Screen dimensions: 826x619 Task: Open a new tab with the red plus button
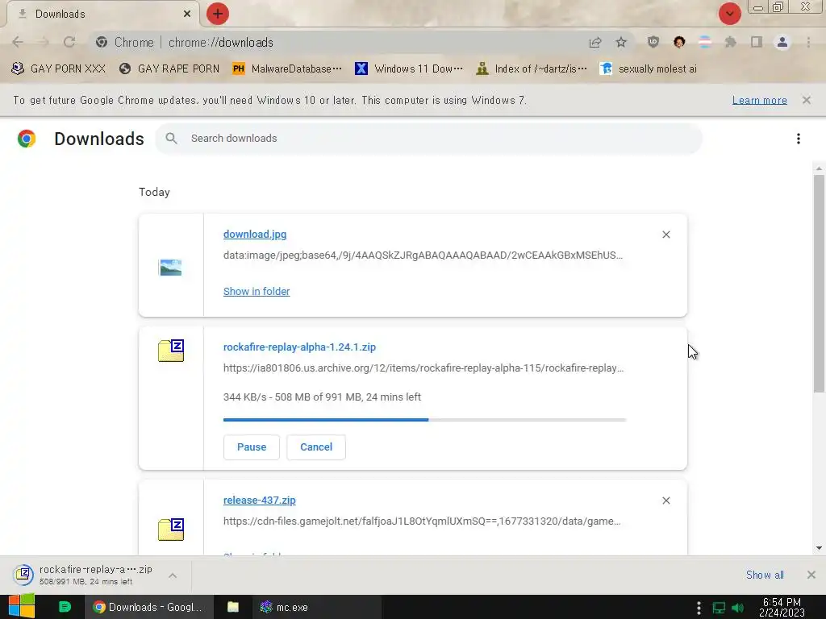tap(218, 14)
